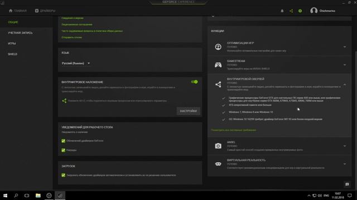Open File Explorer from the taskbar
357x200 pixels.
[x=38, y=196]
